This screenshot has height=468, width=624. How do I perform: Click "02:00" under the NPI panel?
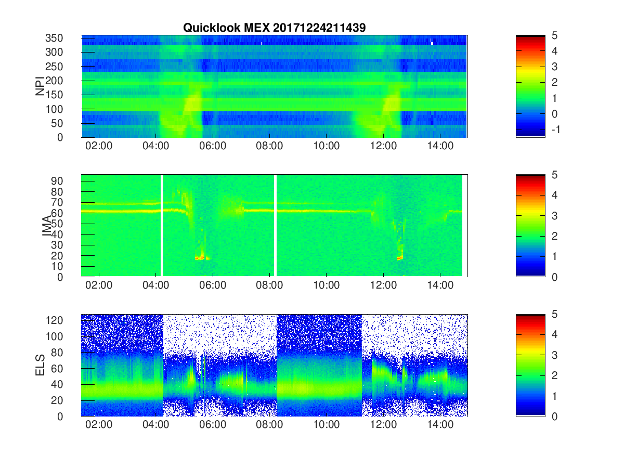click(99, 146)
